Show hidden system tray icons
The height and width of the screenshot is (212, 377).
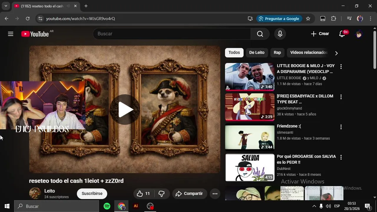tap(314, 206)
